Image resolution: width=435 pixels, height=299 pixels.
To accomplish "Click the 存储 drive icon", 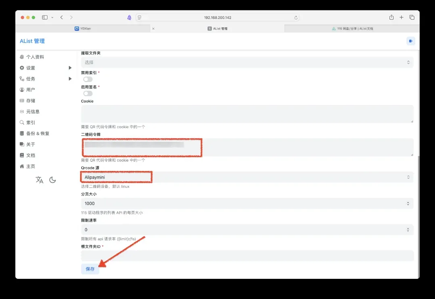I will click(22, 101).
